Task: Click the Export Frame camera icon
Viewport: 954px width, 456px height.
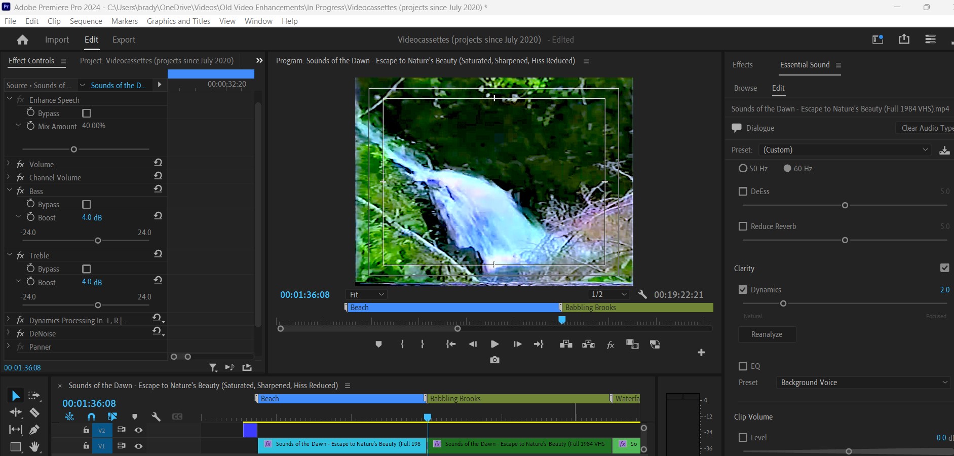Action: coord(495,360)
